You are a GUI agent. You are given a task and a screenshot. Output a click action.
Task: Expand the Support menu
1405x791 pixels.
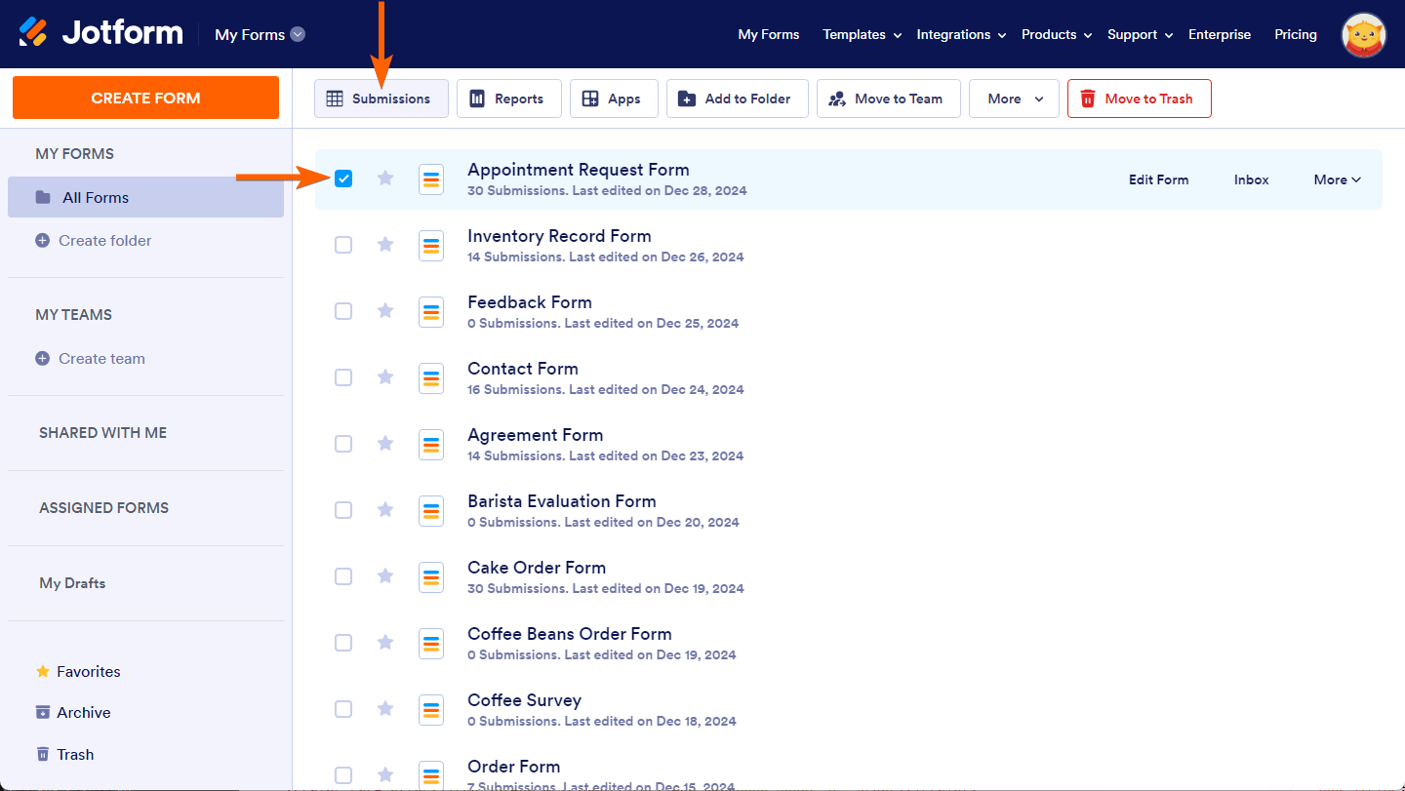[x=1140, y=34]
